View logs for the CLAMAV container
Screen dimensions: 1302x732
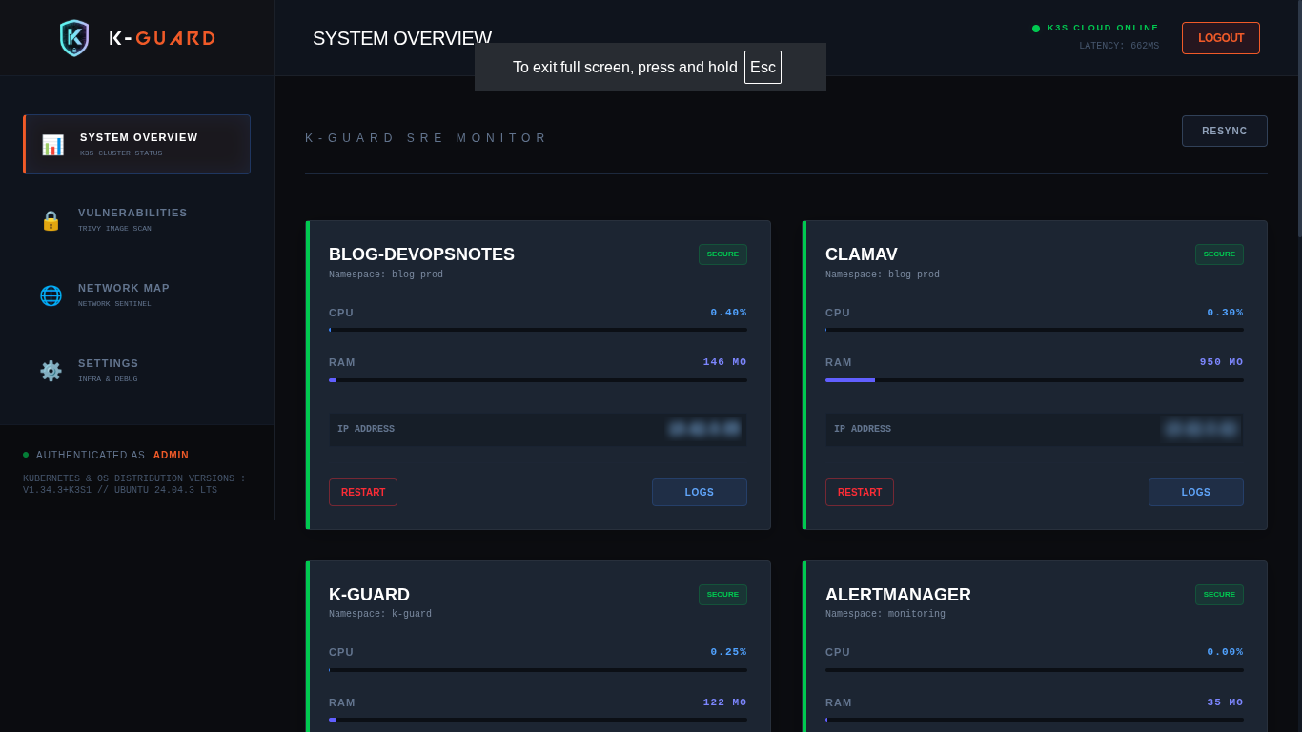click(x=1195, y=492)
